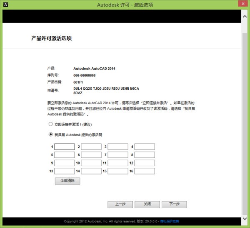Click activation code field 4
250x228 pixels.
coord(145,147)
